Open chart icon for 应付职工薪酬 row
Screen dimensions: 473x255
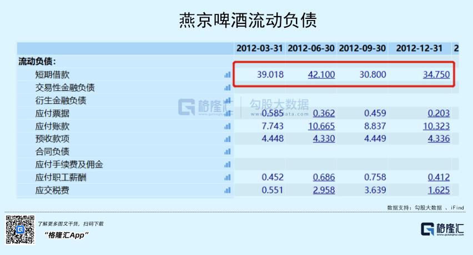pyautogui.click(x=228, y=177)
